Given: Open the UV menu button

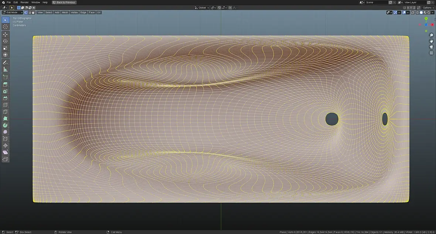Looking at the screenshot, I should (99, 13).
